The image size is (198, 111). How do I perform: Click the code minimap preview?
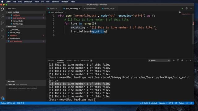pos(187,14)
